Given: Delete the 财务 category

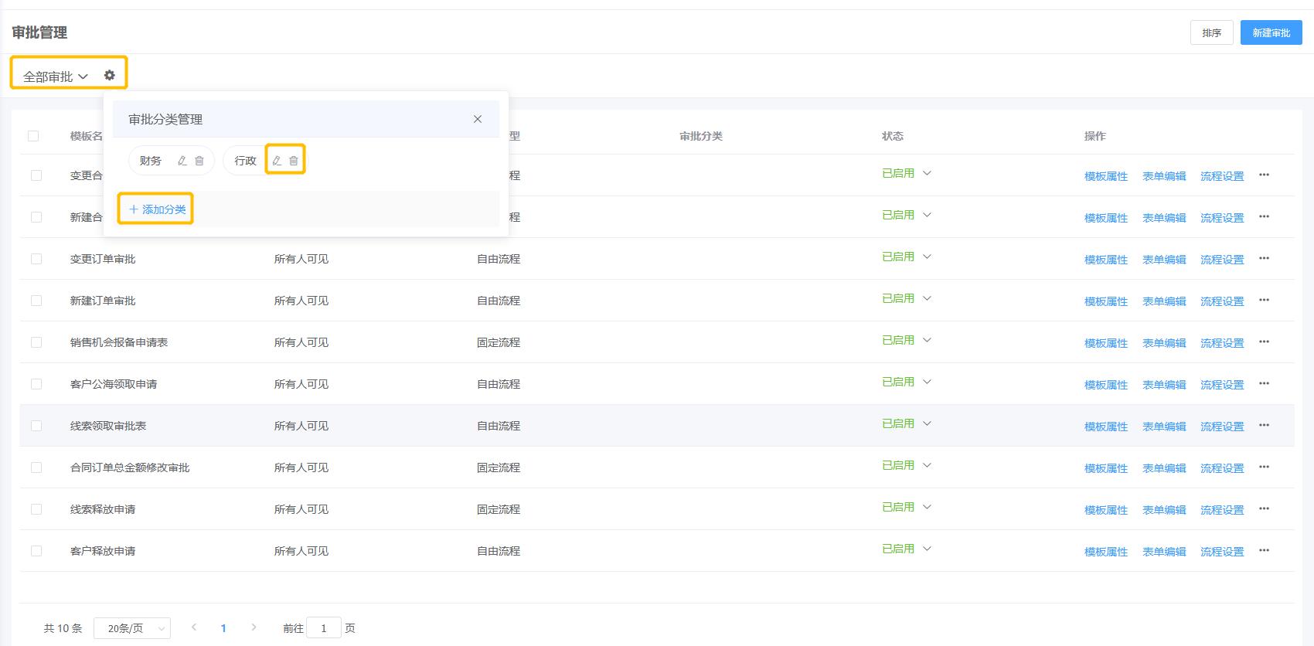Looking at the screenshot, I should 199,161.
